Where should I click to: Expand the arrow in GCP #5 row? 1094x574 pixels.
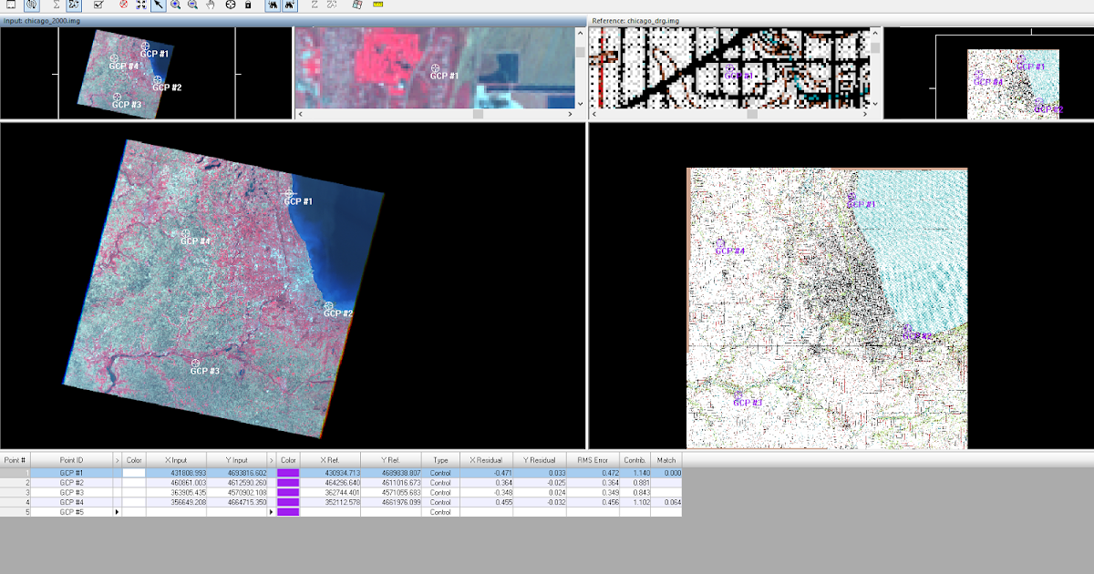(116, 513)
